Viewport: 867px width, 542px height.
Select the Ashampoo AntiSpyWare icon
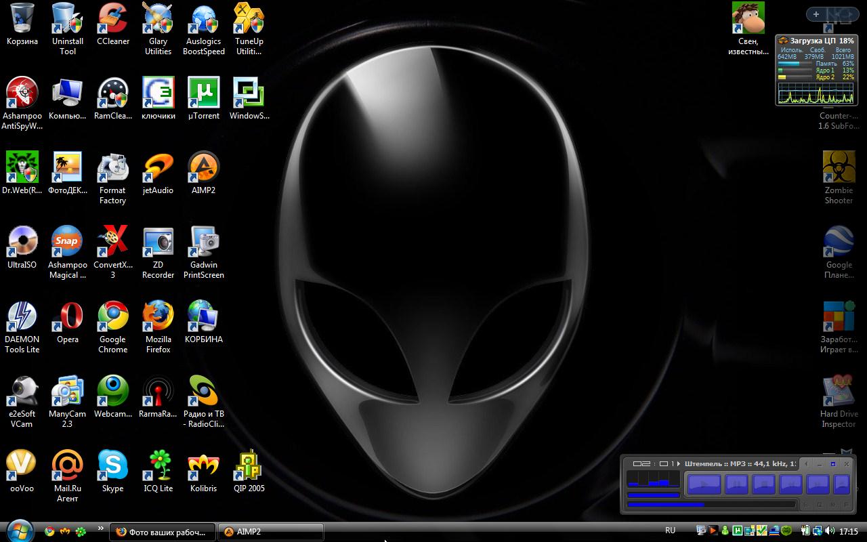22,103
